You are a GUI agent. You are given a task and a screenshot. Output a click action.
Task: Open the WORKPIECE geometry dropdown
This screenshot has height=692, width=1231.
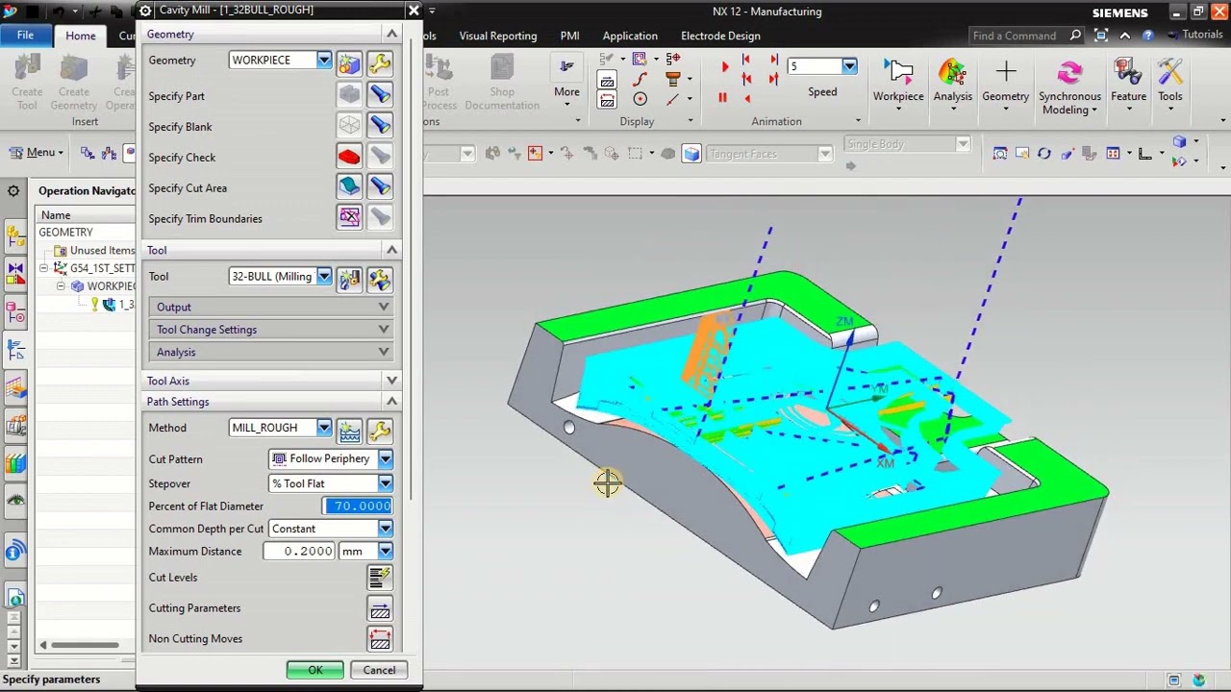[x=324, y=60]
